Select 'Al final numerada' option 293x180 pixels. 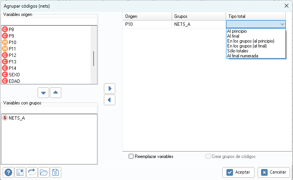pyautogui.click(x=242, y=56)
